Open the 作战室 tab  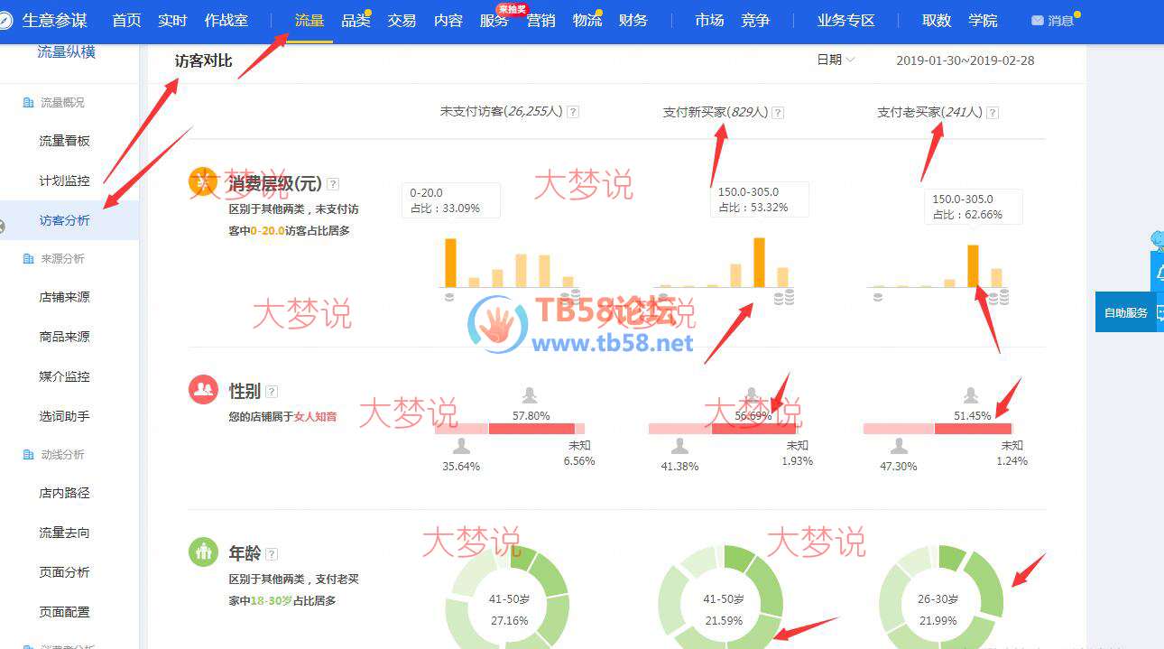(226, 20)
